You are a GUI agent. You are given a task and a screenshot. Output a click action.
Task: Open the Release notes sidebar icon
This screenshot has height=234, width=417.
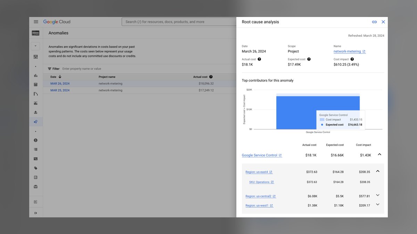click(35, 202)
